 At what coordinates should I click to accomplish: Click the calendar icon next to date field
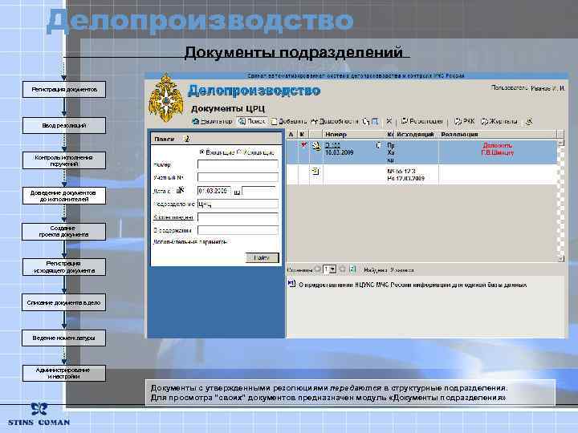coord(237,192)
